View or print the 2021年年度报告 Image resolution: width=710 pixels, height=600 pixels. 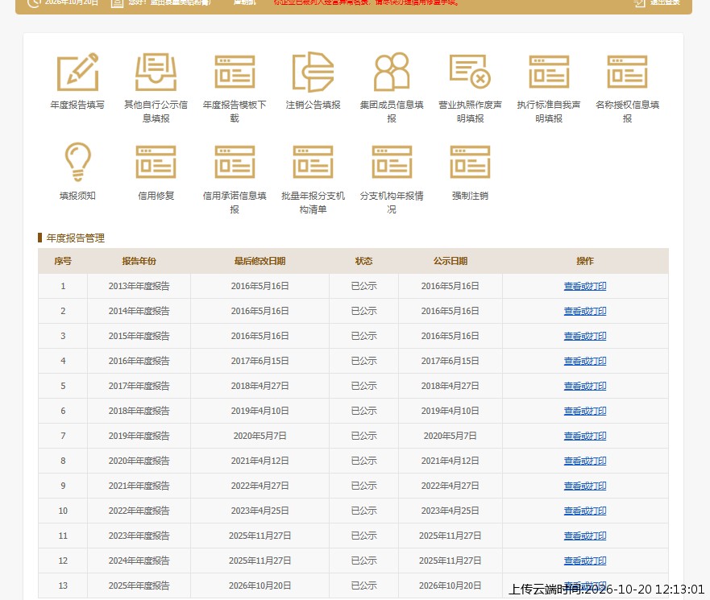pyautogui.click(x=585, y=486)
